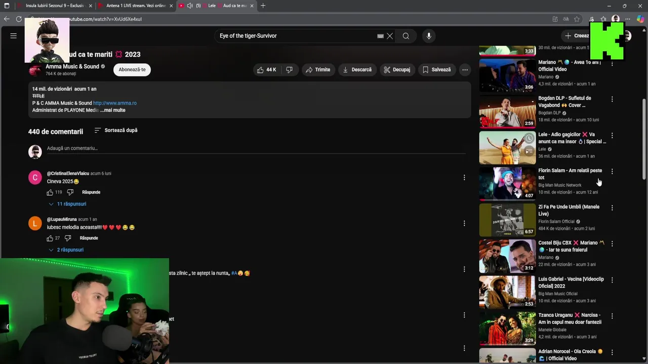Expand 11 răspunsuri replies
The image size is (648, 364).
pos(67,204)
